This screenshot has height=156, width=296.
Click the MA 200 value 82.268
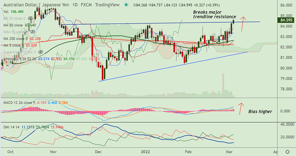(35, 39)
